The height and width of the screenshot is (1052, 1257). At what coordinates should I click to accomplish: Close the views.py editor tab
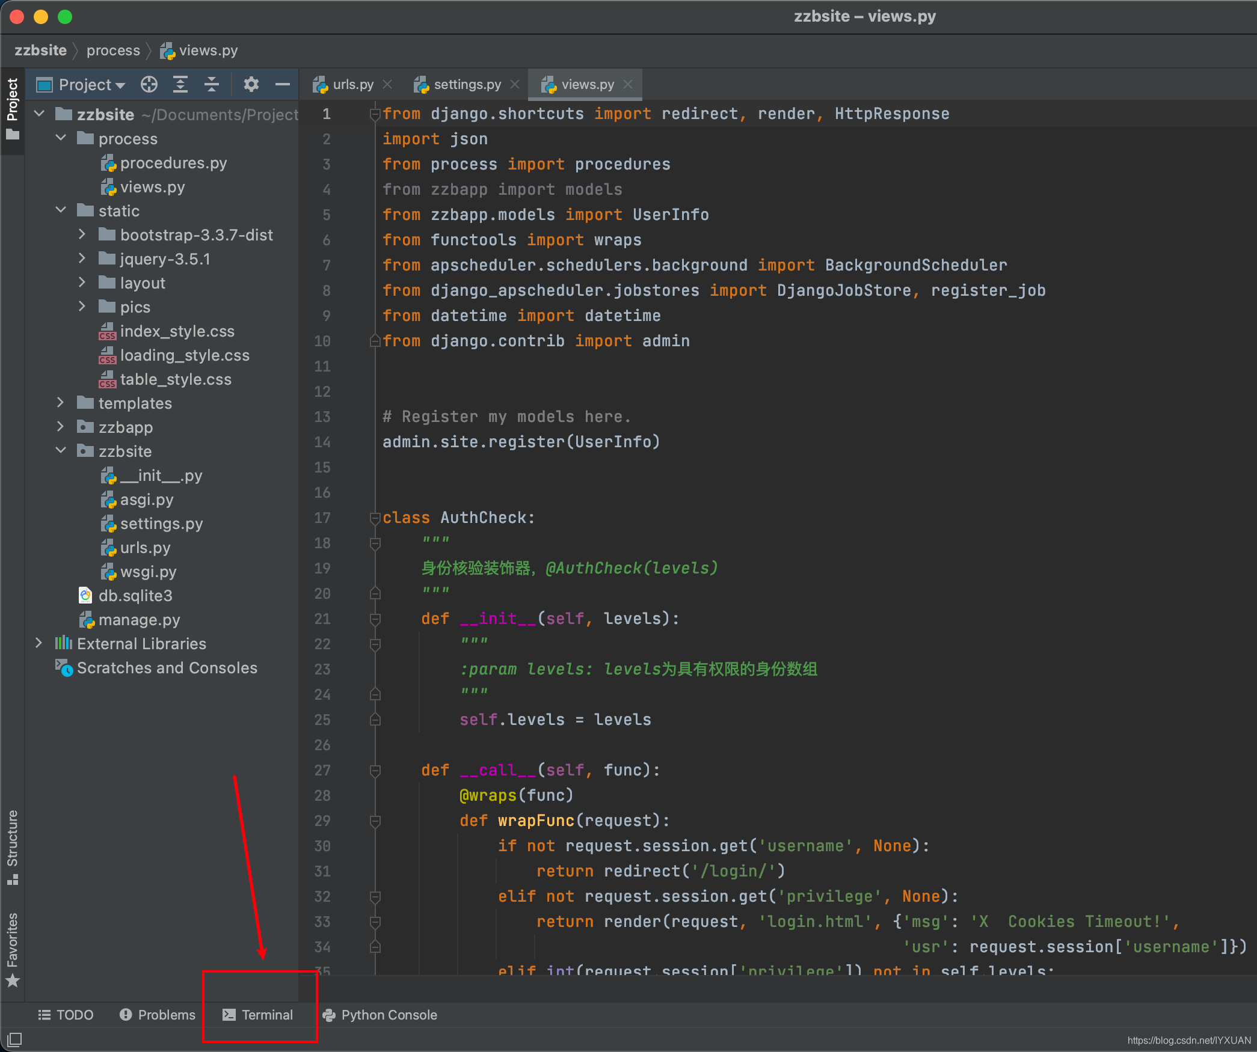pos(628,85)
